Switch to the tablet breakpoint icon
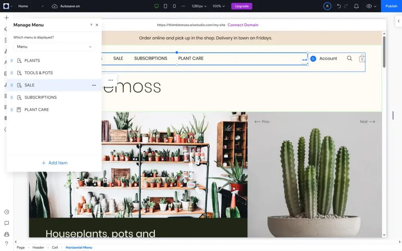 [x=165, y=6]
